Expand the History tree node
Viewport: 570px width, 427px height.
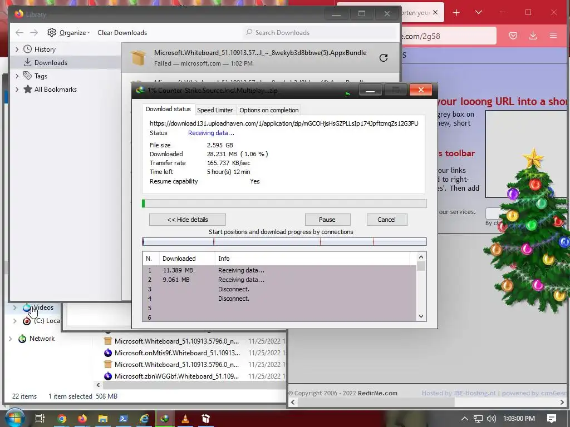(17, 49)
